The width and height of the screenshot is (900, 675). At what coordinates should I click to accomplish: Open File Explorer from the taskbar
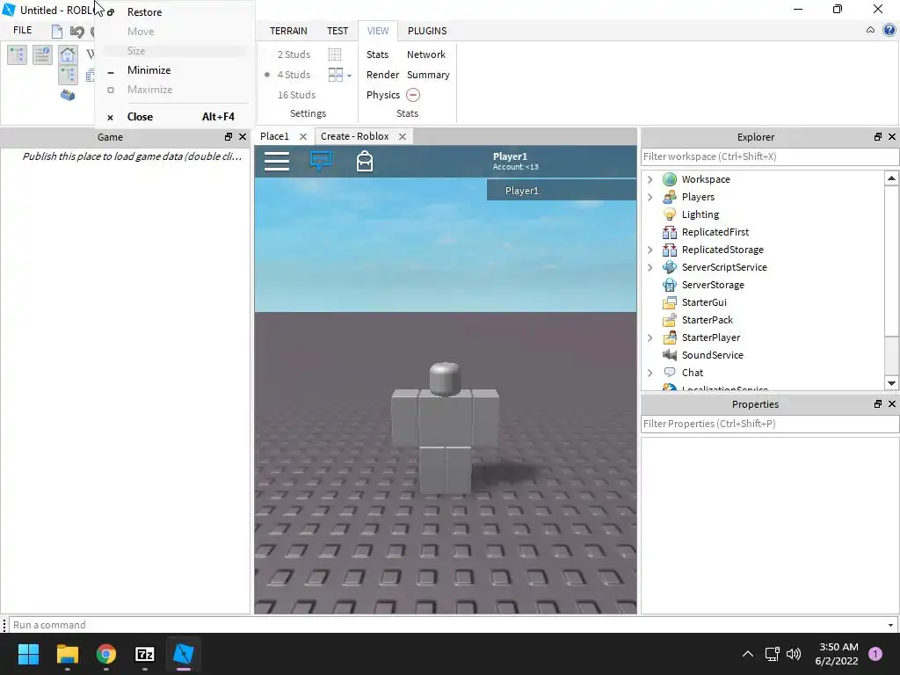pos(67,654)
